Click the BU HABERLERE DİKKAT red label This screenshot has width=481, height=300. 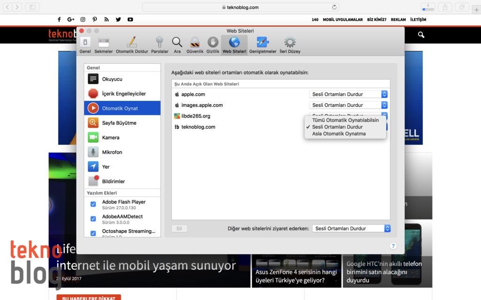pyautogui.click(x=89, y=298)
